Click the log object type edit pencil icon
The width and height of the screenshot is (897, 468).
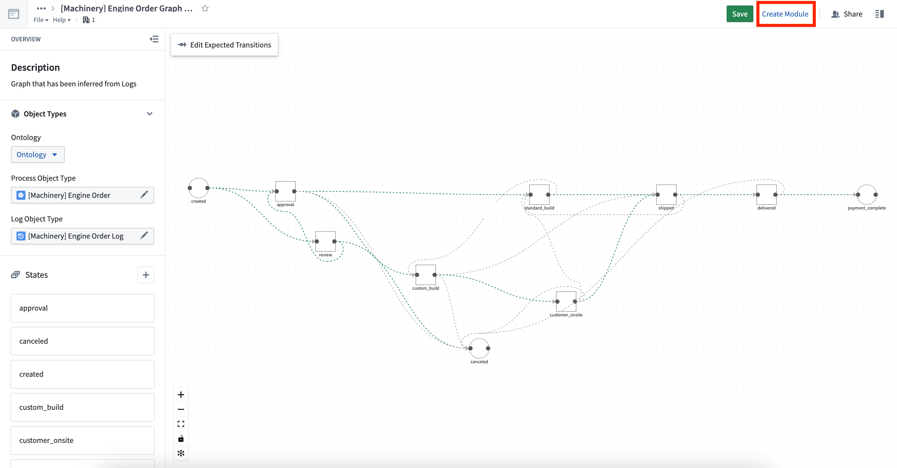(x=144, y=236)
